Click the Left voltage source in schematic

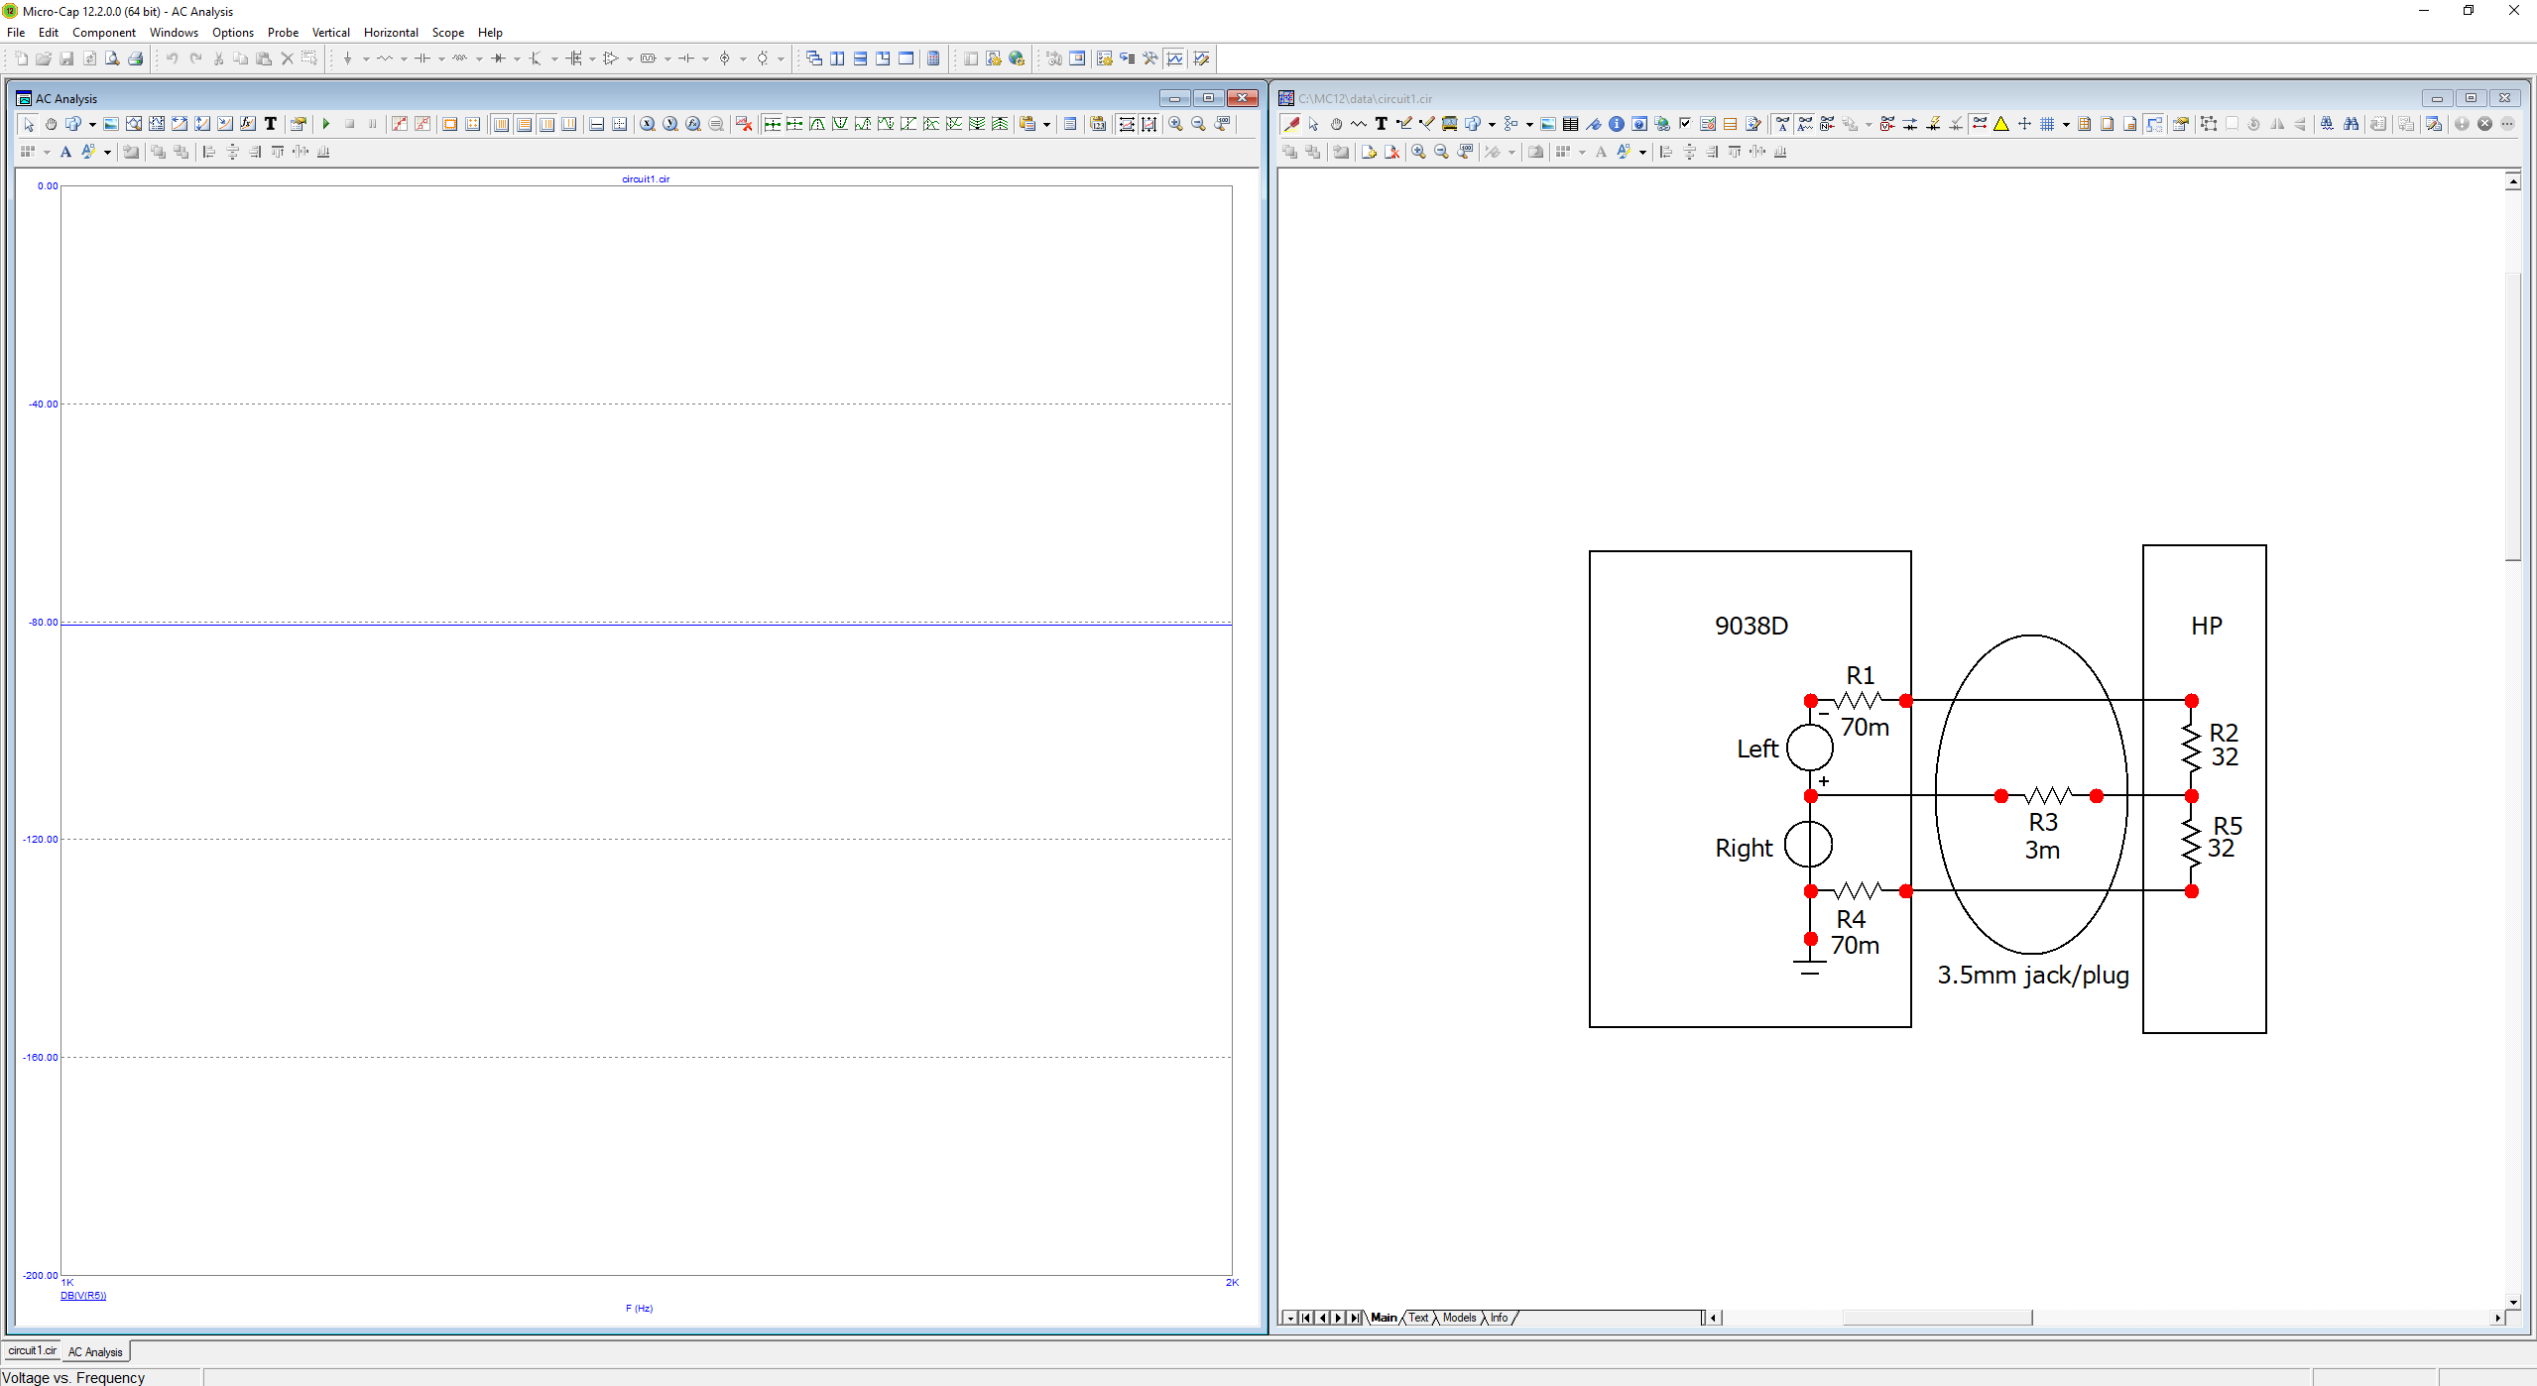coord(1810,748)
